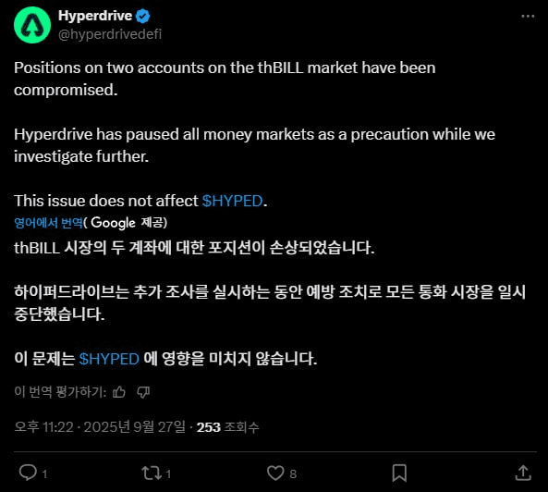This screenshot has width=548, height=492.
Task: Rate translation with thumbs up
Action: click(119, 392)
